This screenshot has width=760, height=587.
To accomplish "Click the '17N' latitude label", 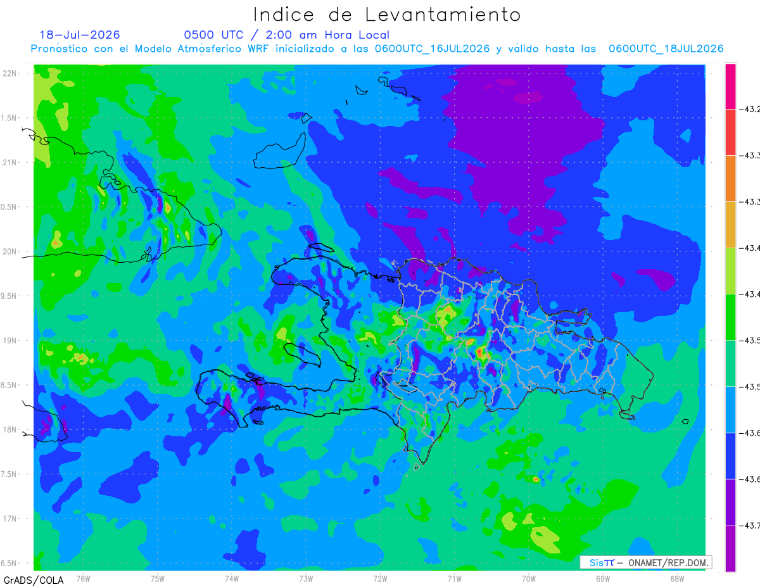I will tap(11, 519).
